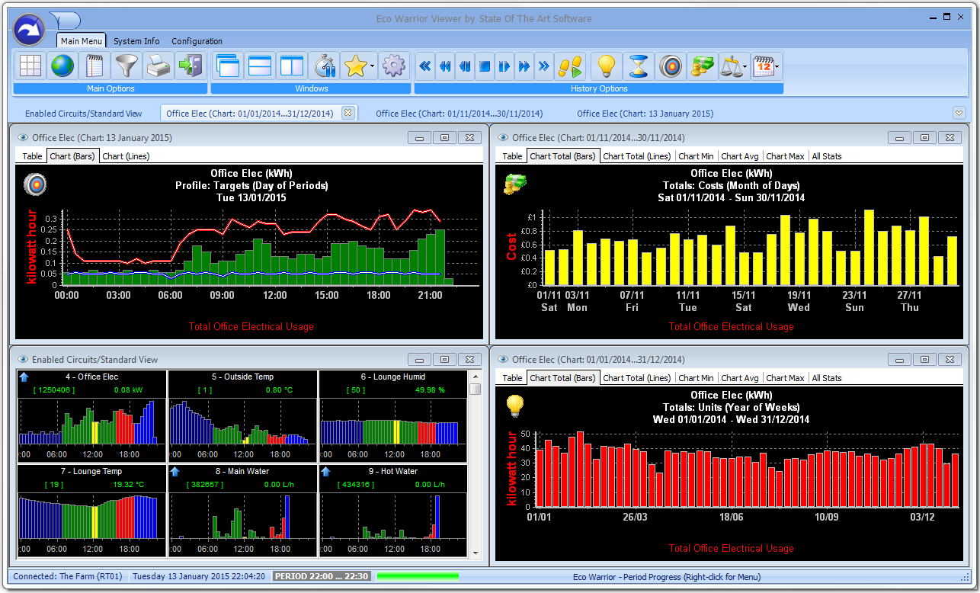
Task: Print the current chart view
Action: 158,66
